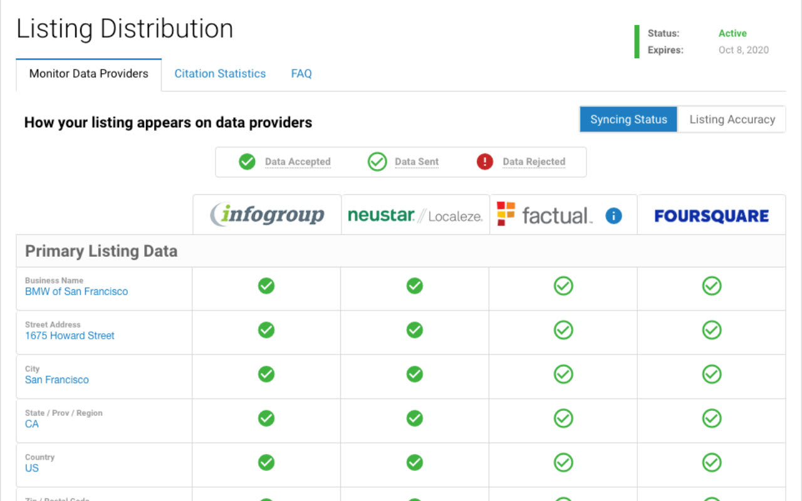Screen dimensions: 802x501
Task: Click the outlined green Data Sent legend icon
Action: [x=377, y=162]
